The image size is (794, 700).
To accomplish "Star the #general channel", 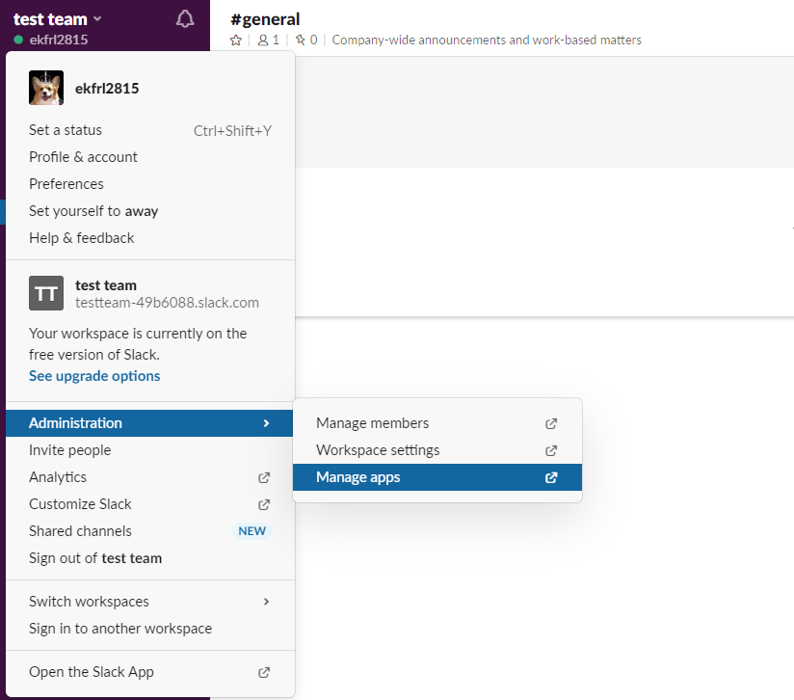I will coord(235,40).
